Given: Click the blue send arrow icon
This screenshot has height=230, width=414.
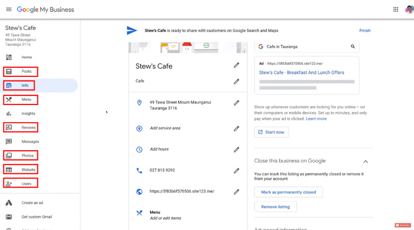Looking at the screenshot, I should tap(132, 31).
